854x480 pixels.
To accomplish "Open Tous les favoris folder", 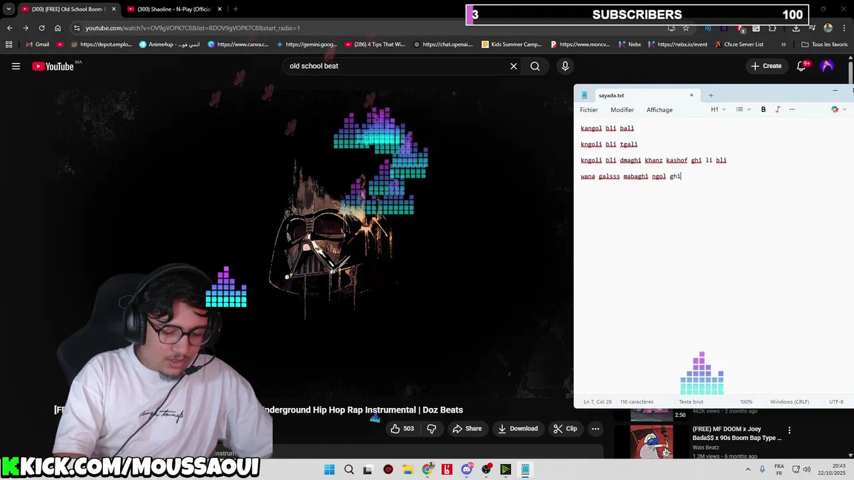I will (x=825, y=45).
